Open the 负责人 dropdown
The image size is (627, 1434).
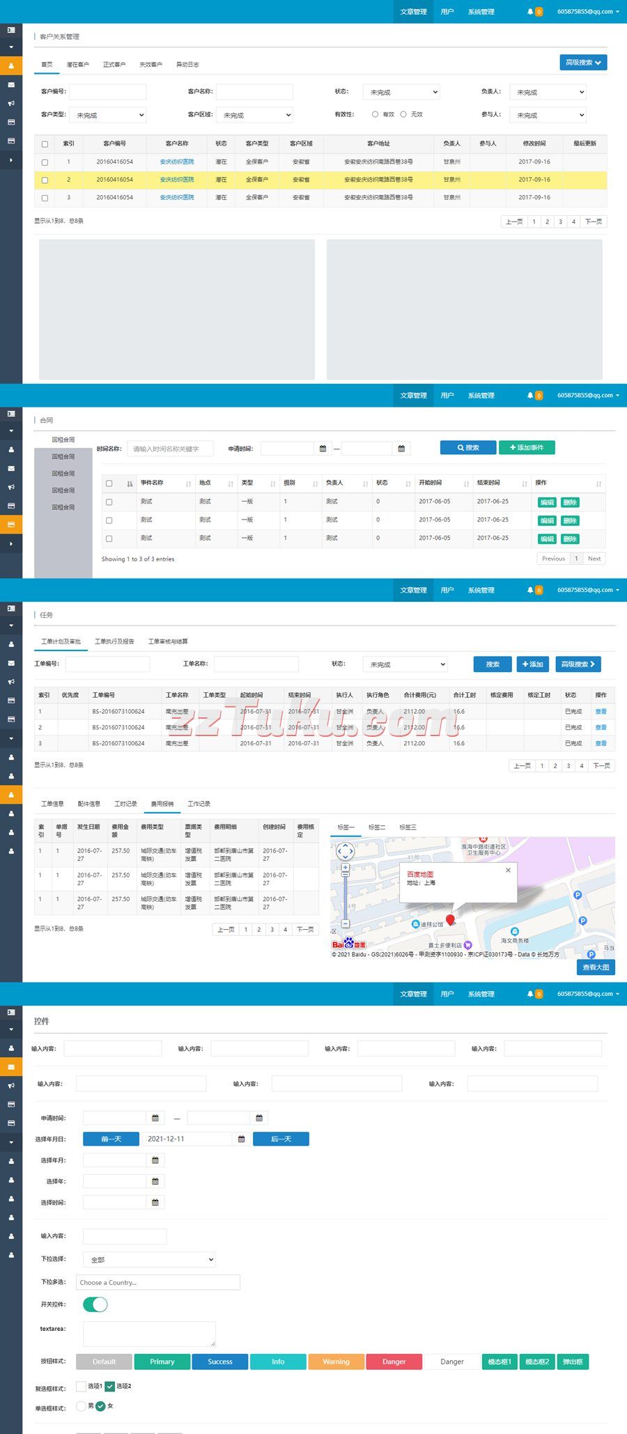tap(548, 92)
